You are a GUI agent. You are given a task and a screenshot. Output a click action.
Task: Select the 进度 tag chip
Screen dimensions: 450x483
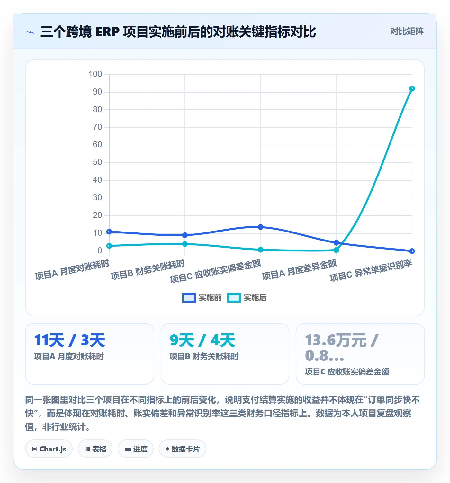(x=136, y=449)
